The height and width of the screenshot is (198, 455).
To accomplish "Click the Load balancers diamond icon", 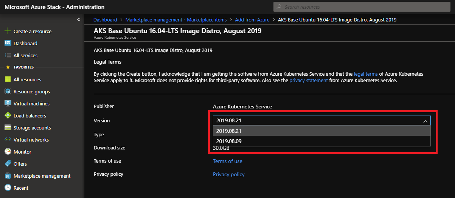I will (8, 116).
